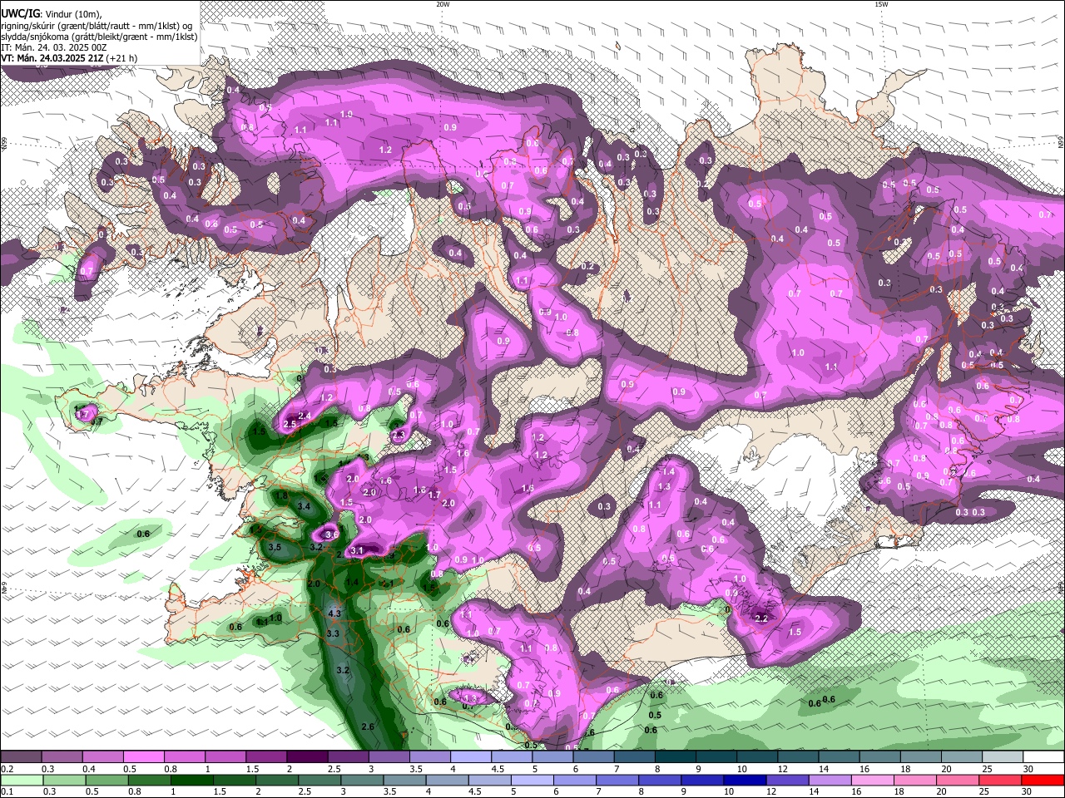Select the 'UWC/IG: Vindur (10m),' title text

[x=51, y=14]
